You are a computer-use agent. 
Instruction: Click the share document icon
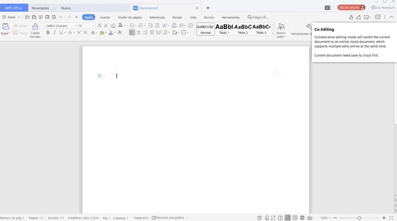click(359, 17)
